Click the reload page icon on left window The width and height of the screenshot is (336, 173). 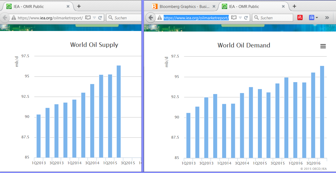point(100,17)
